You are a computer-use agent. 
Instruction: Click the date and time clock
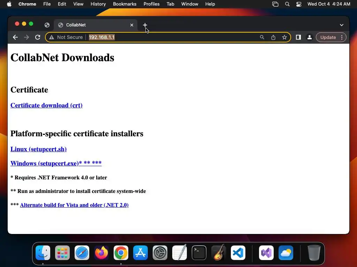pyautogui.click(x=329, y=4)
